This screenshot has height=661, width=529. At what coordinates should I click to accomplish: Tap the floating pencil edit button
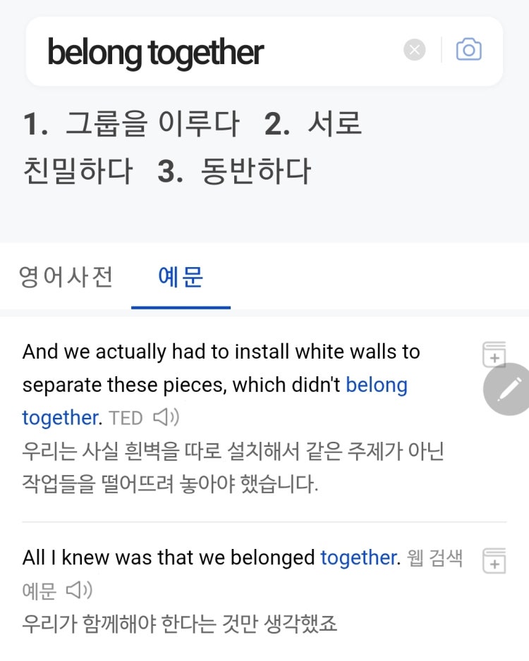pos(507,389)
